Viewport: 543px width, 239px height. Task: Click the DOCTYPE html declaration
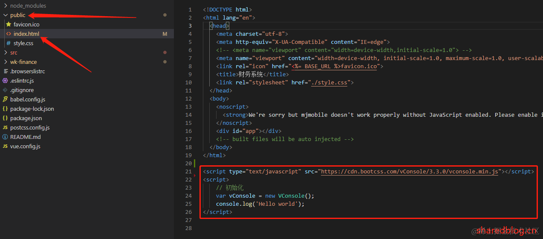(228, 10)
